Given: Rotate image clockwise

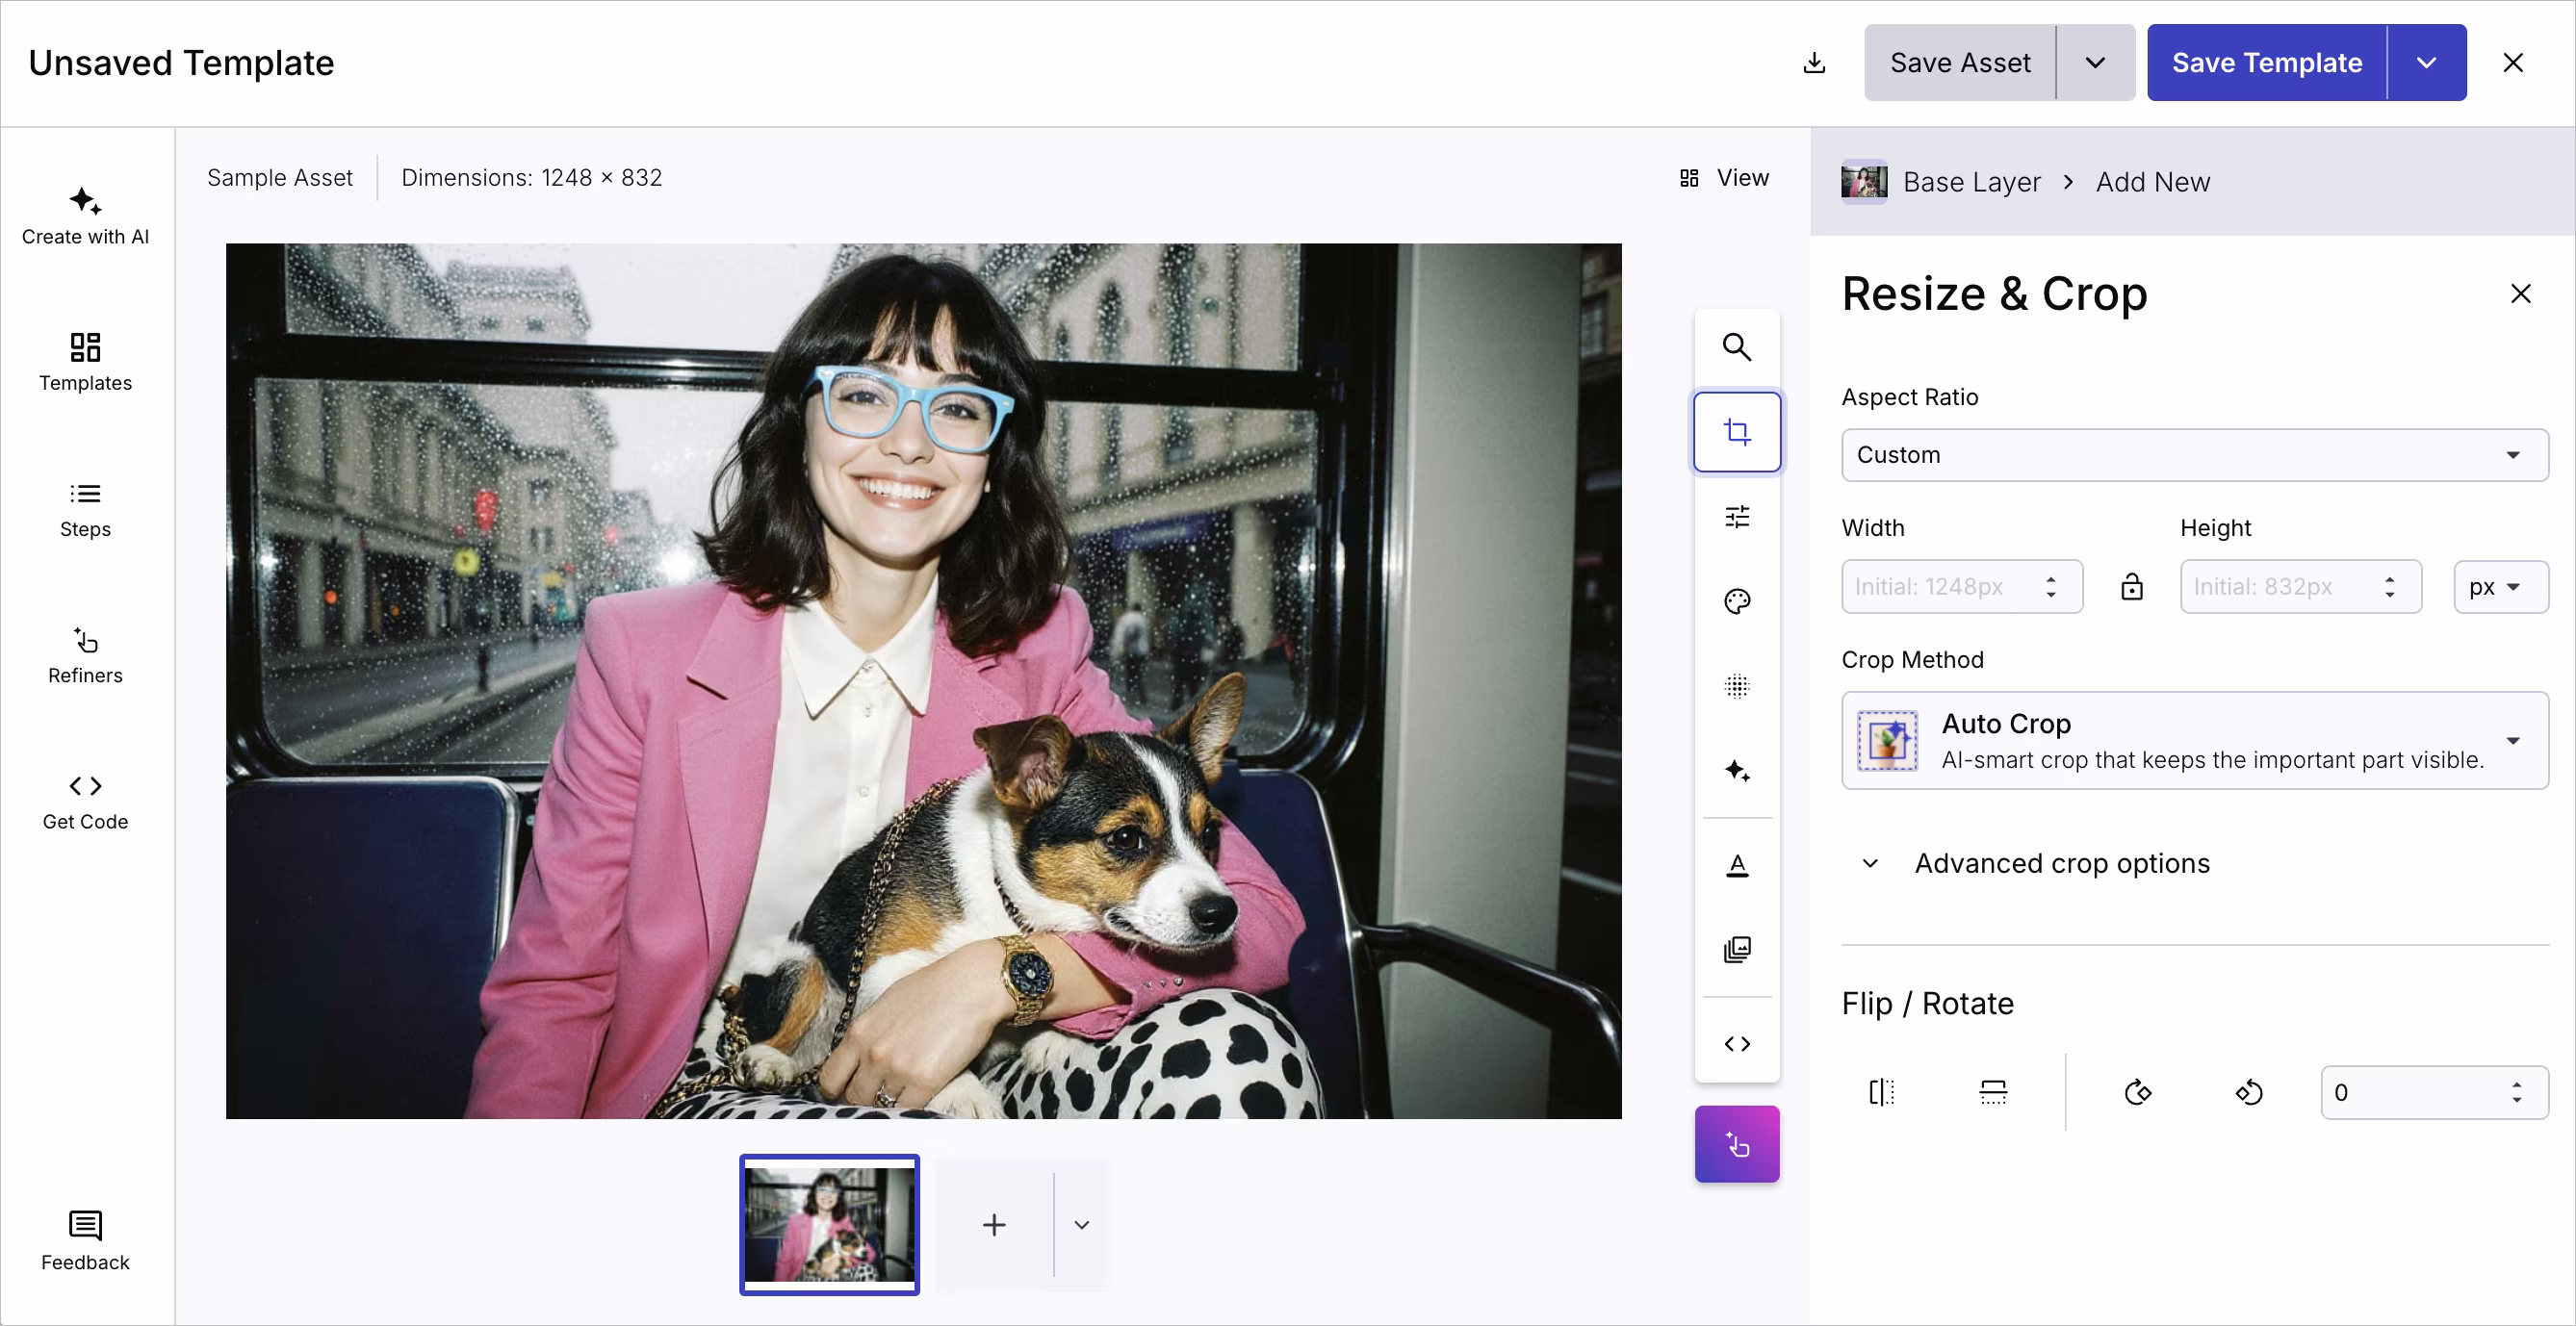Looking at the screenshot, I should (x=2137, y=1092).
